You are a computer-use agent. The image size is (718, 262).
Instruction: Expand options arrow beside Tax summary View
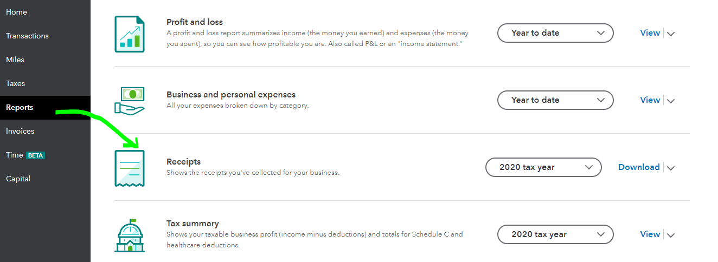coord(671,235)
